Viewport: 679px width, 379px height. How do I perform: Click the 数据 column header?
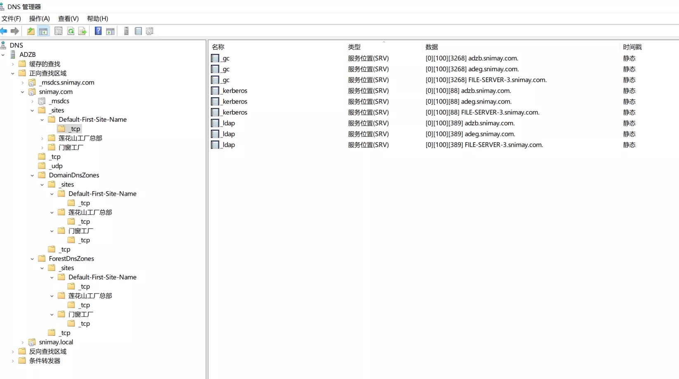(432, 47)
